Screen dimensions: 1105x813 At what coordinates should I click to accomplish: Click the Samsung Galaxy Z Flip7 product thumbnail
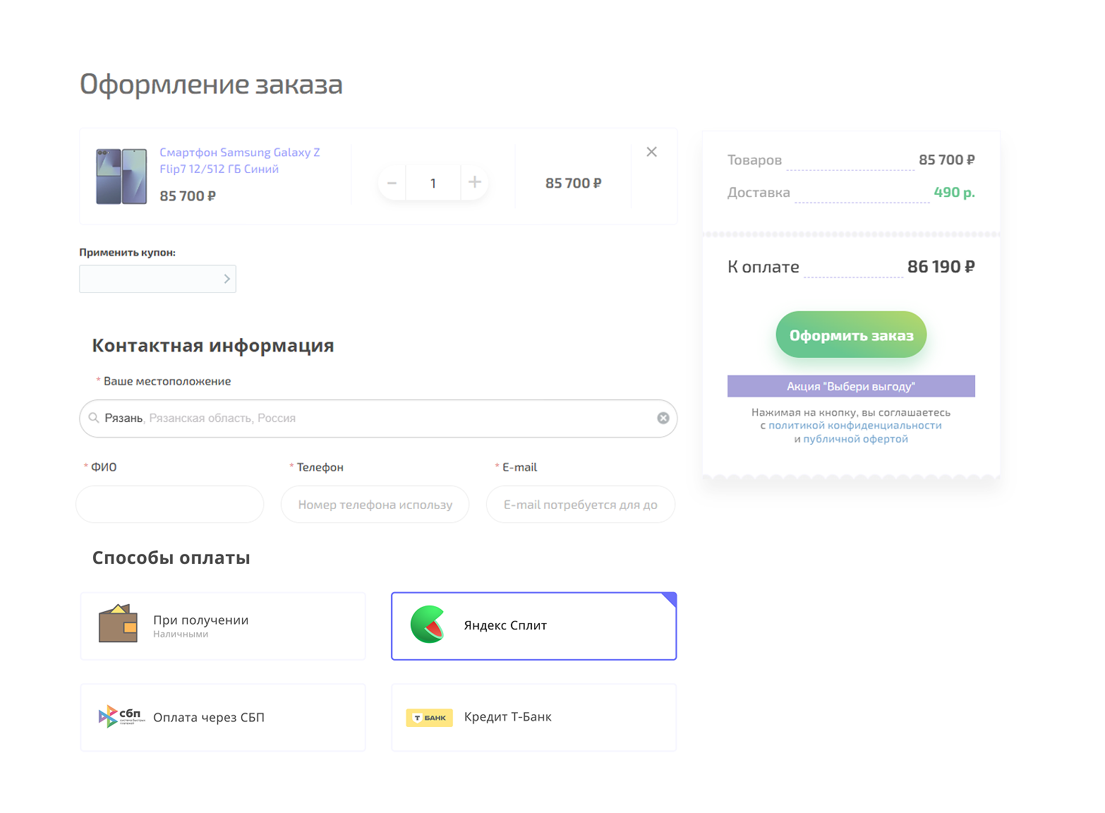tap(121, 176)
